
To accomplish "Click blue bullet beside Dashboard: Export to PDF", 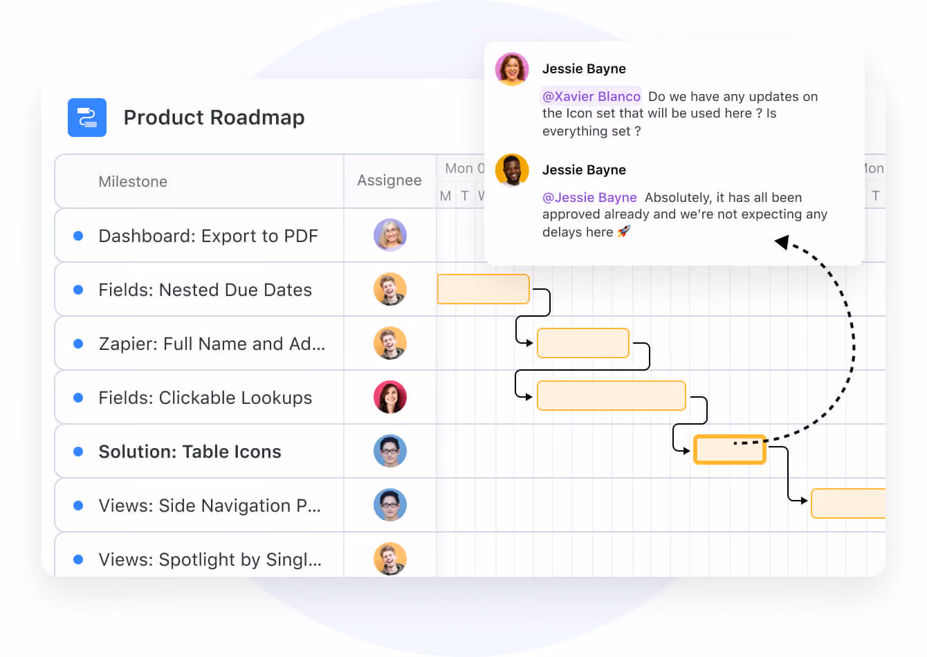I will point(78,236).
